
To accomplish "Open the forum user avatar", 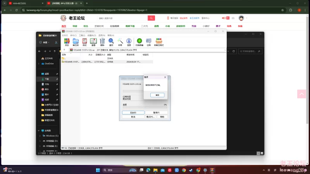I will click(241, 18).
